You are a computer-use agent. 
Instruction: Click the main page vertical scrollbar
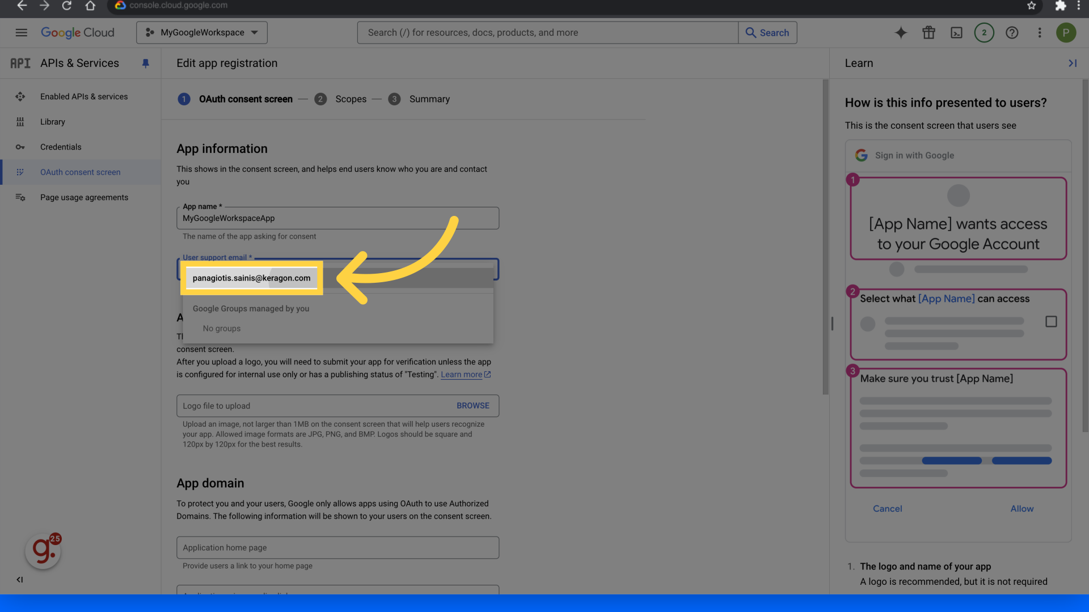[x=825, y=237]
